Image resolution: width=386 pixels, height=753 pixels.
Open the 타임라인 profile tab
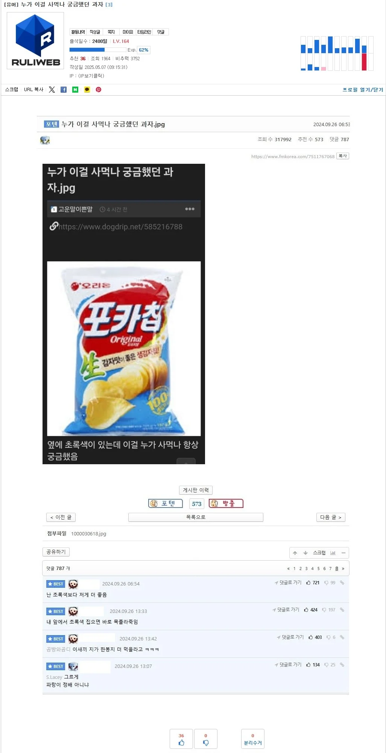[144, 32]
